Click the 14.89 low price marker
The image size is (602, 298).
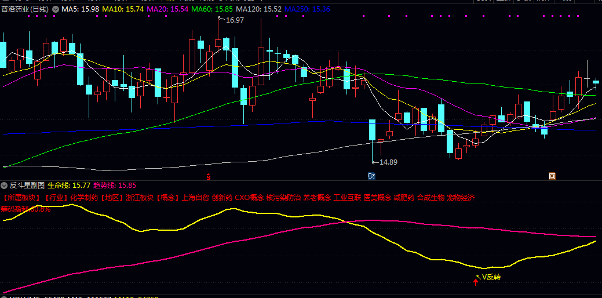(x=388, y=162)
